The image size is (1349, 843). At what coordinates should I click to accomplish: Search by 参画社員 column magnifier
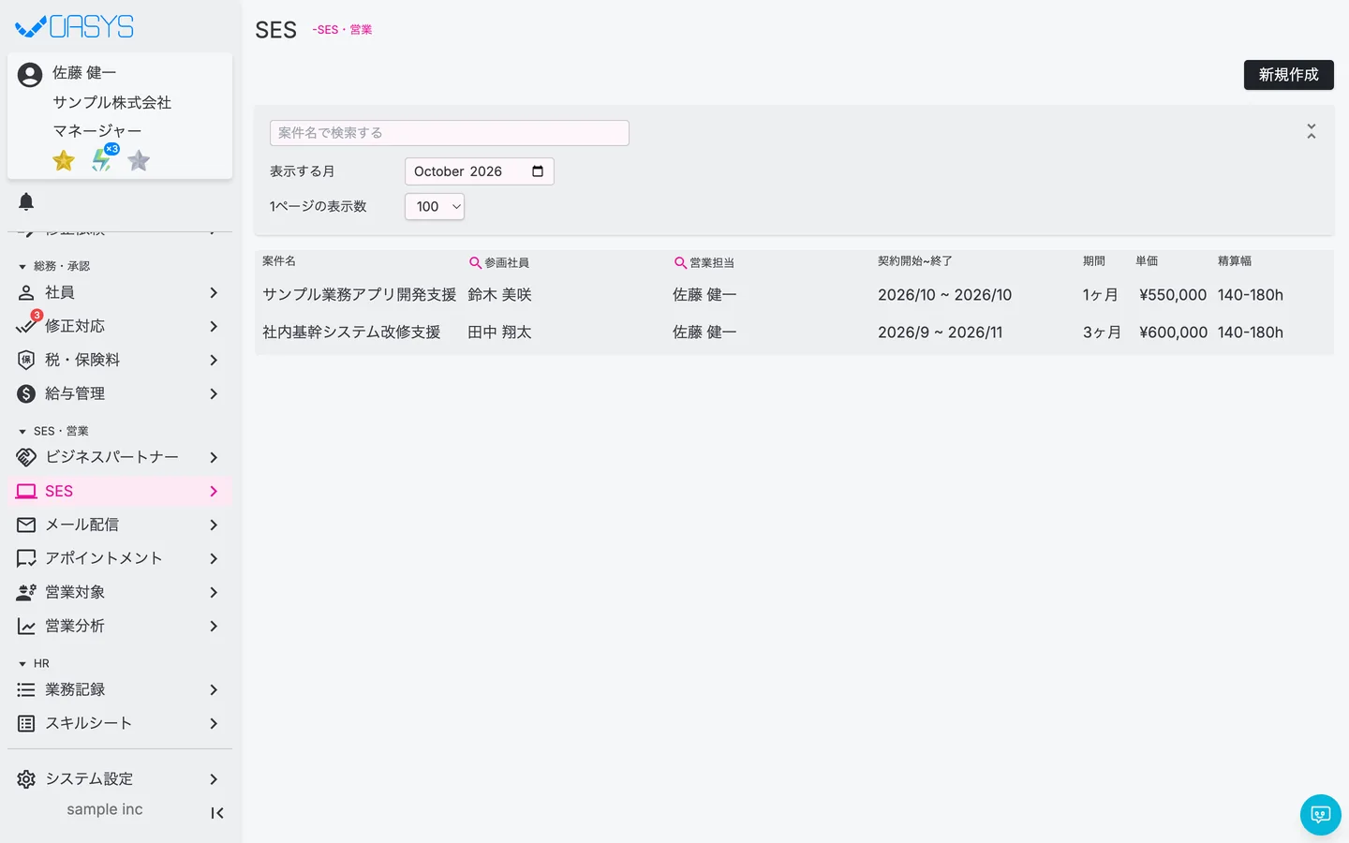tap(475, 263)
